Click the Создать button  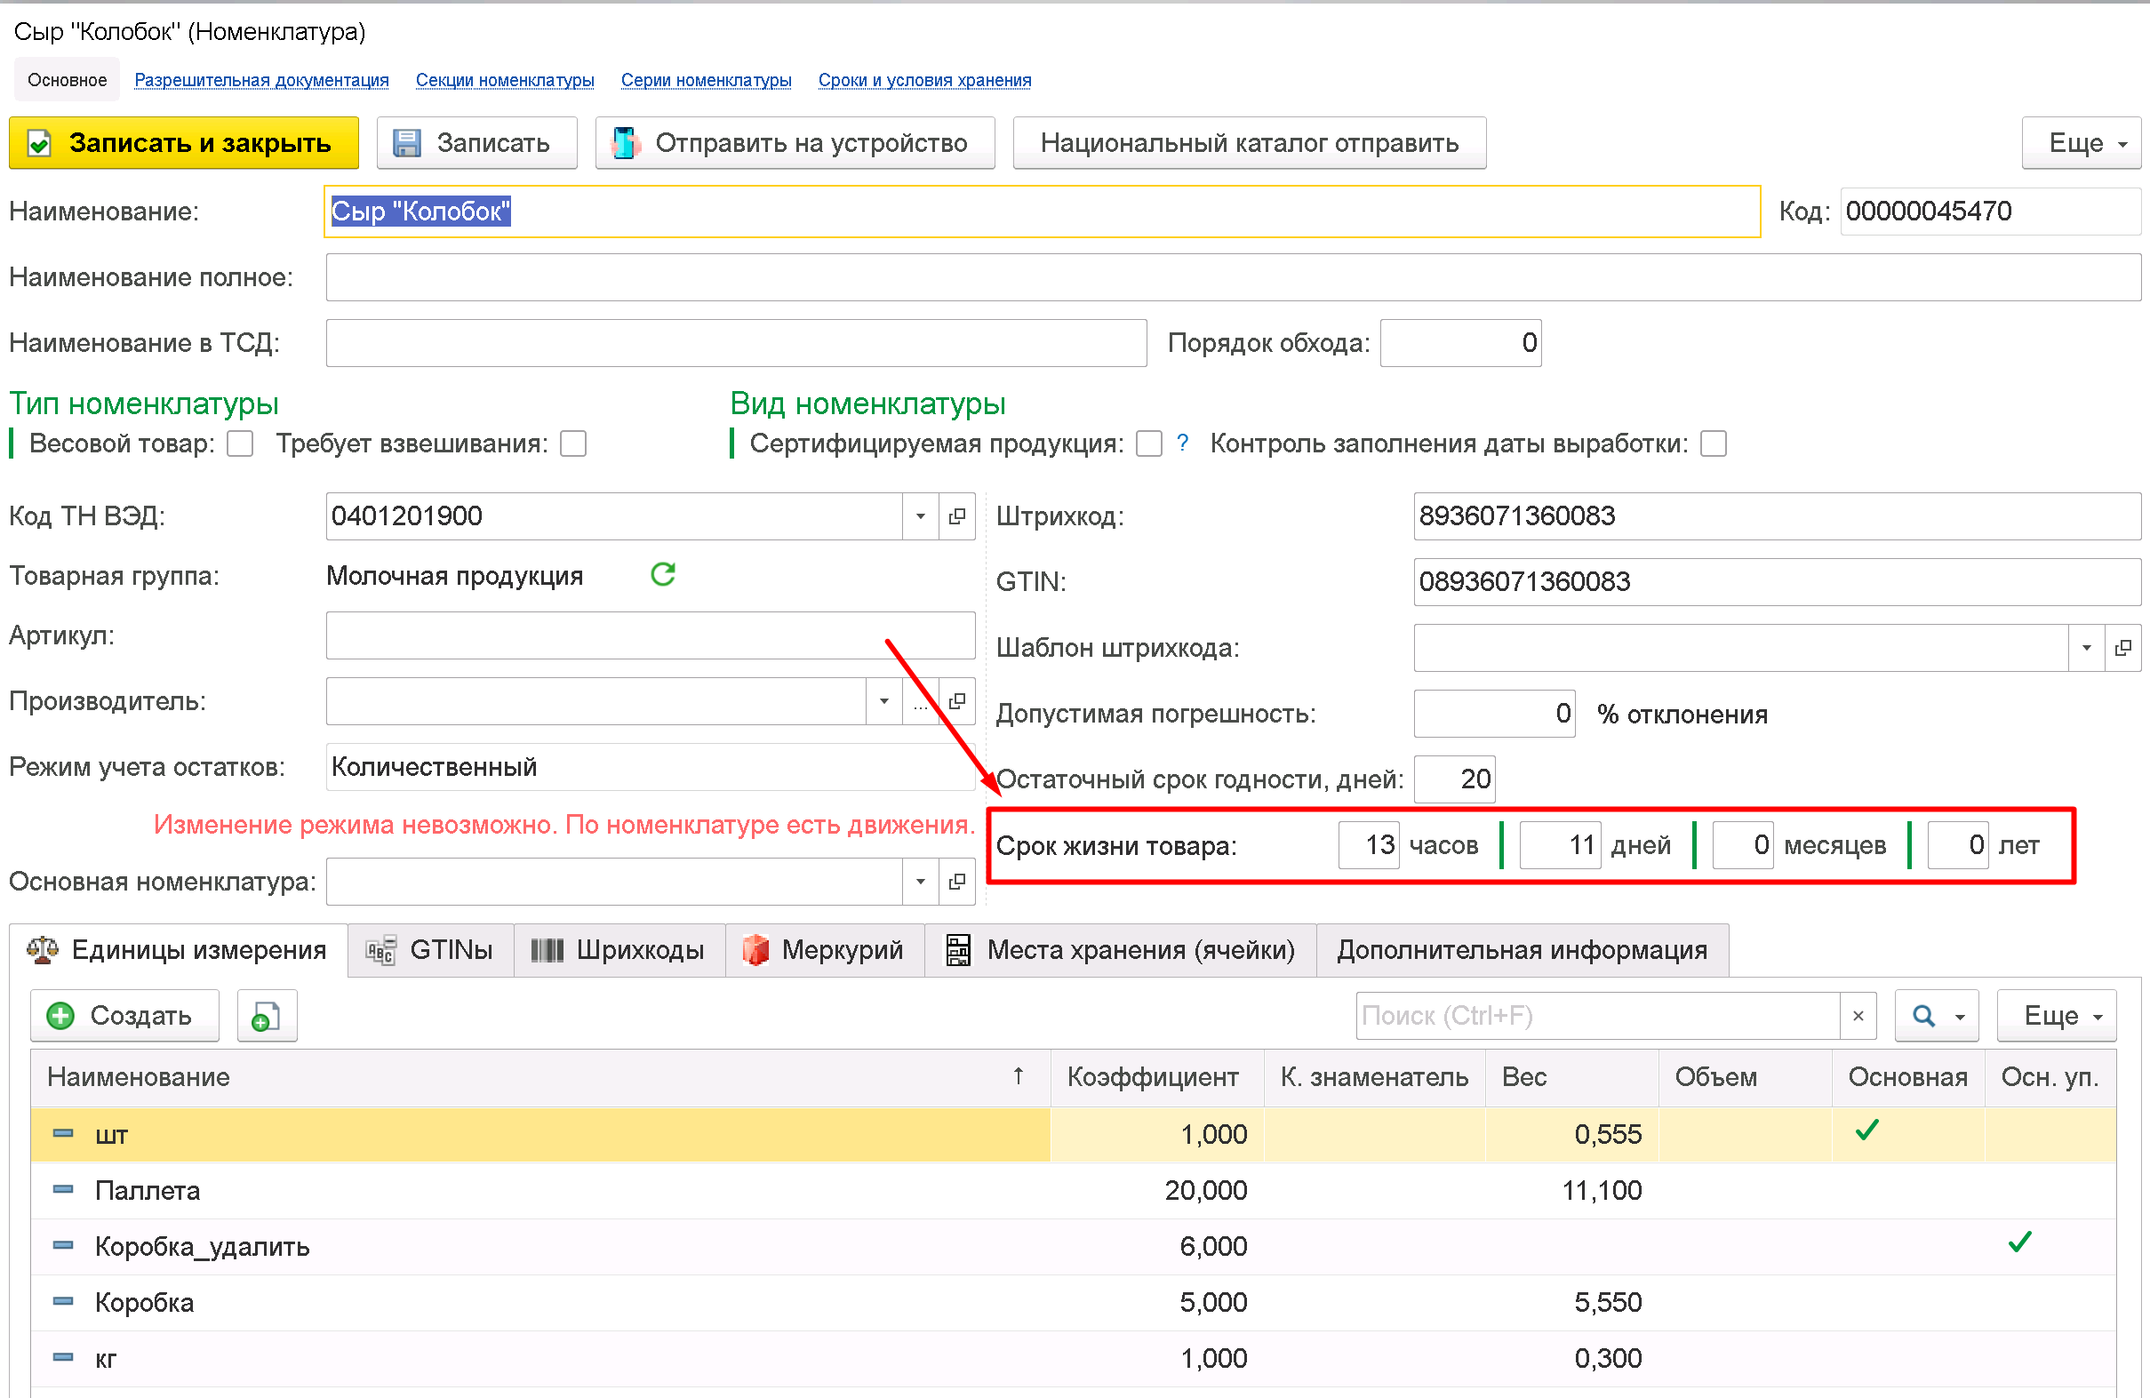pos(124,1016)
